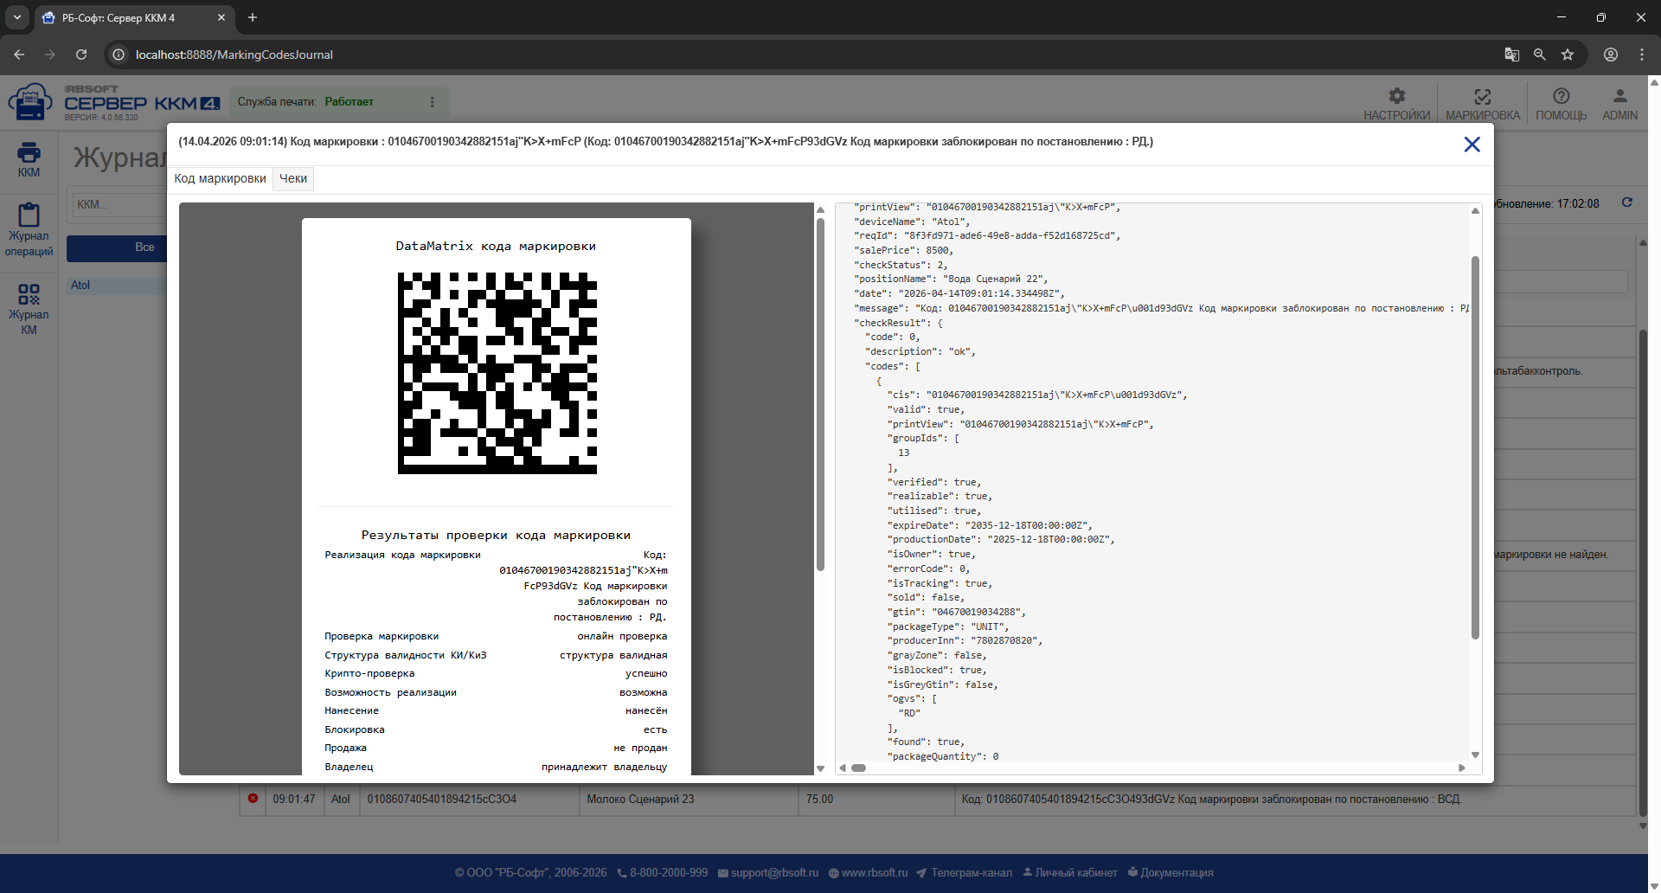Open Журнал операций in sidebar
The image size is (1661, 893).
29,230
